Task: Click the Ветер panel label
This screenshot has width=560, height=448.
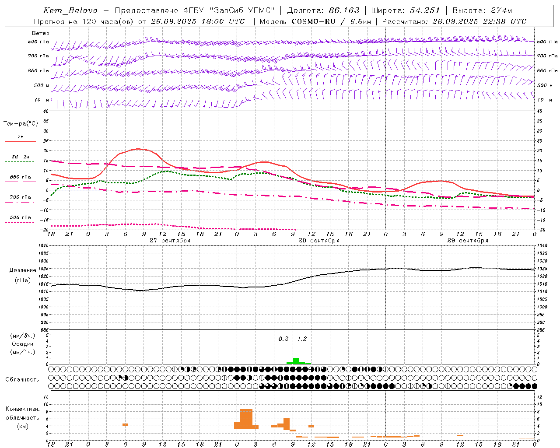Action: [x=41, y=33]
